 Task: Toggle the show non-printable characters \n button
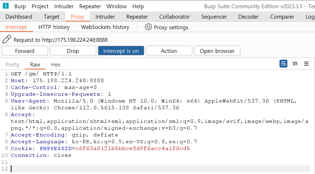(x=295, y=64)
